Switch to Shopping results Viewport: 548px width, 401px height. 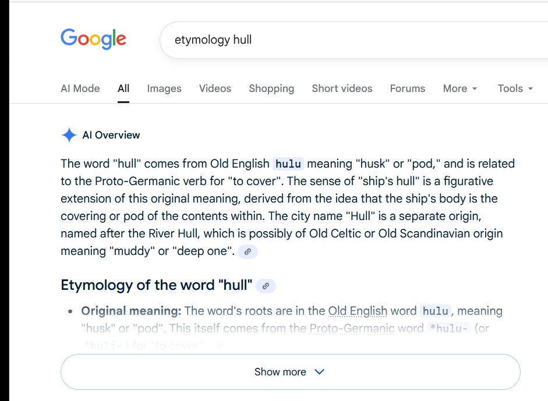(x=271, y=88)
